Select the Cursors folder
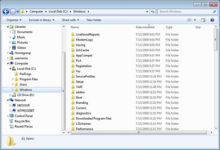Image resolution: width=220 pixels, height=150 pixels. (81, 108)
